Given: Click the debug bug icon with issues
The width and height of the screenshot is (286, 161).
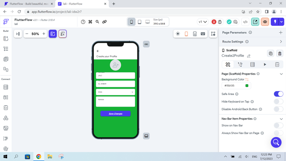Looking at the screenshot, I should (x=214, y=22).
